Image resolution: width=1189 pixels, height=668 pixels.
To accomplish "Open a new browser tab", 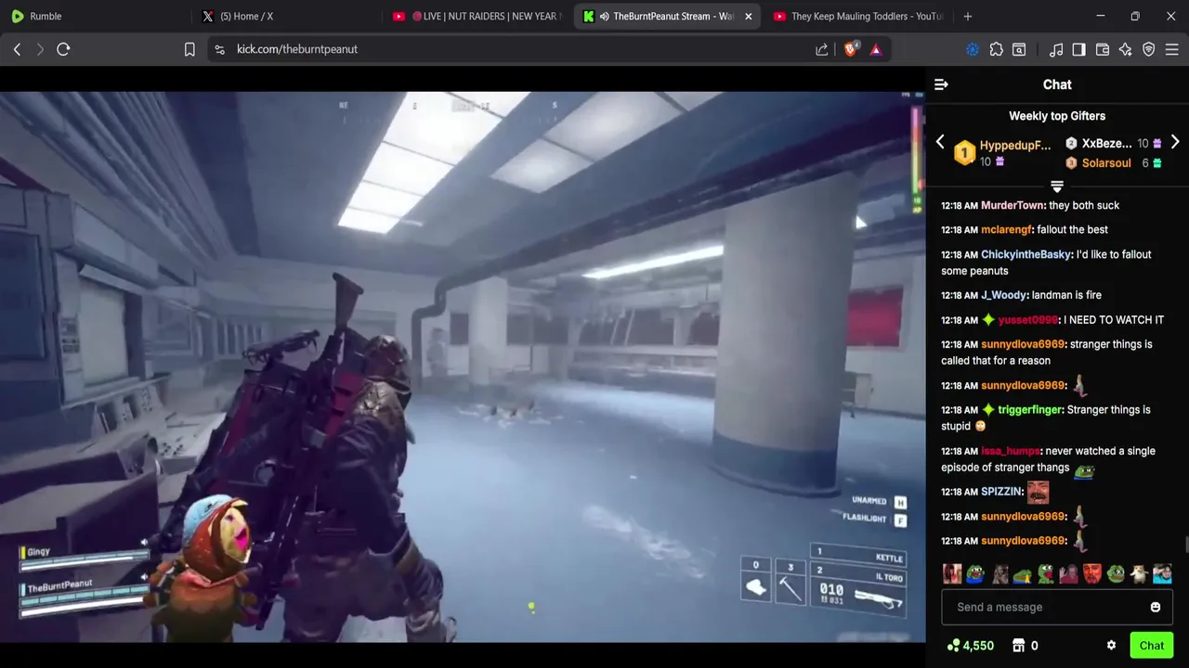I will click(x=968, y=16).
